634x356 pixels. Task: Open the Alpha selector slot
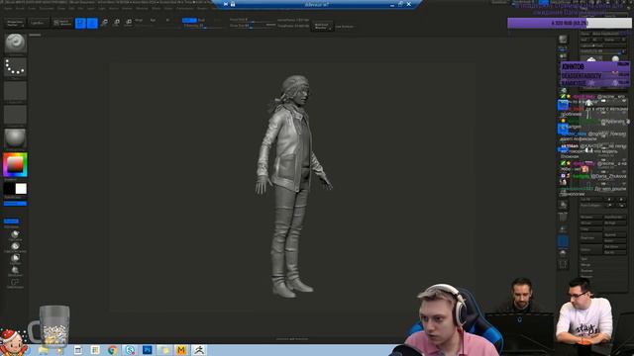click(x=16, y=91)
